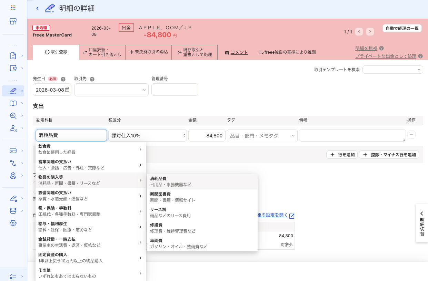Viewport: 428px width, 281px height.
Task: Expand the 金銭貸借・一時支払 category
Action: [x=91, y=242]
